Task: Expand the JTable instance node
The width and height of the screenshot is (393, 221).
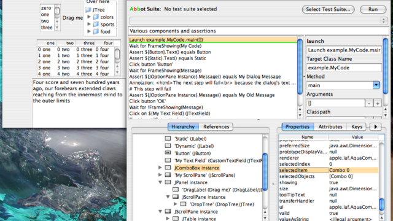Action: tap(168, 219)
